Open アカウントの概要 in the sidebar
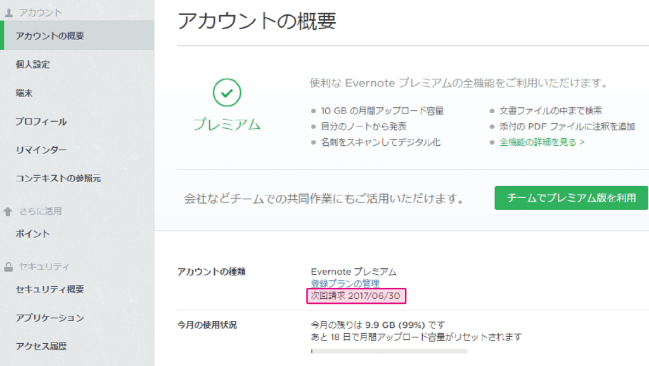 pyautogui.click(x=77, y=36)
